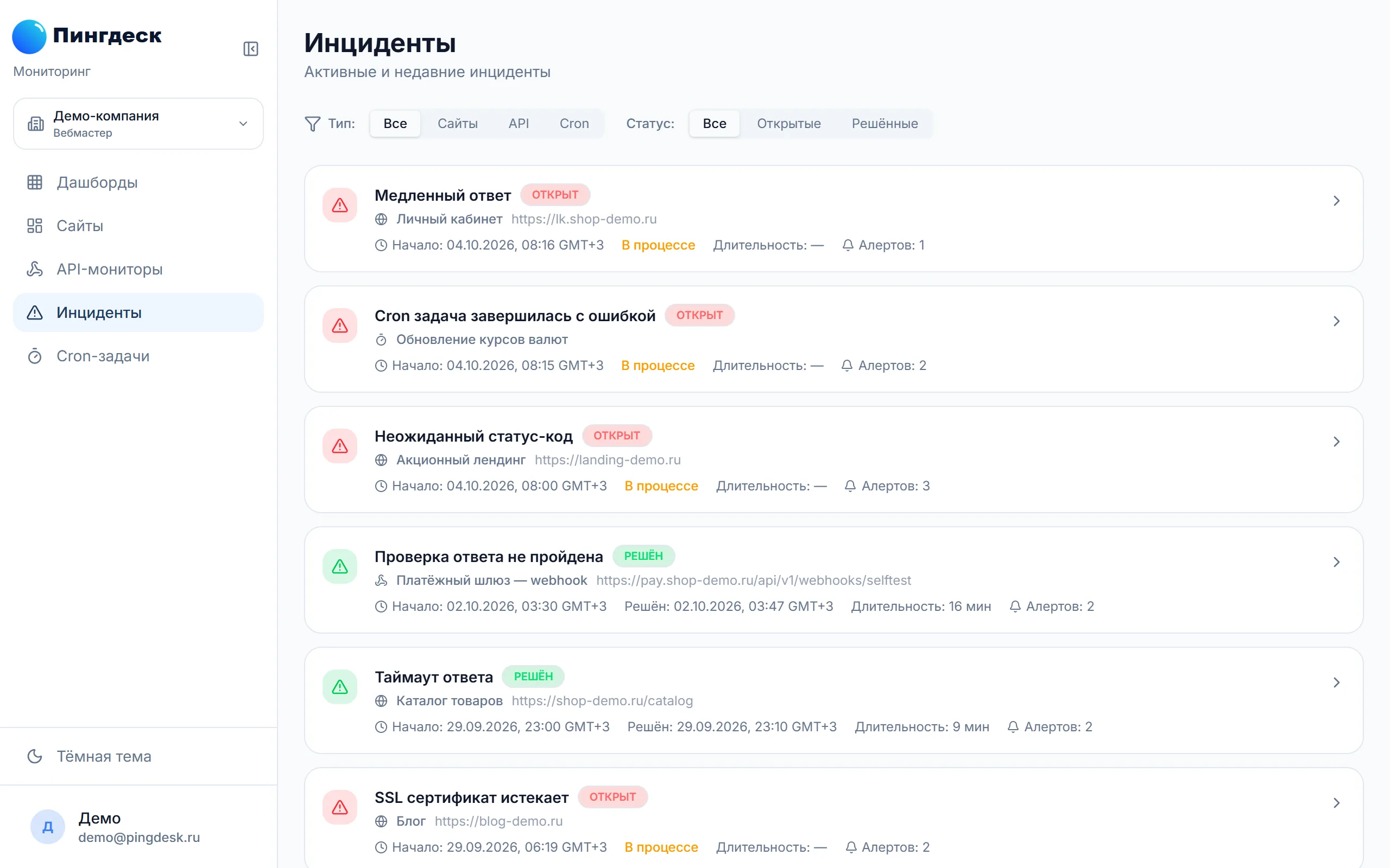
Task: Click the red alert icon of SSL сертификат
Action: [340, 807]
